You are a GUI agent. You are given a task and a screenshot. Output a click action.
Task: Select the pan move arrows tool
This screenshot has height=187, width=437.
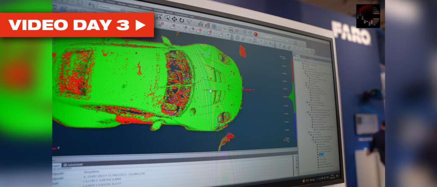[x=174, y=19]
